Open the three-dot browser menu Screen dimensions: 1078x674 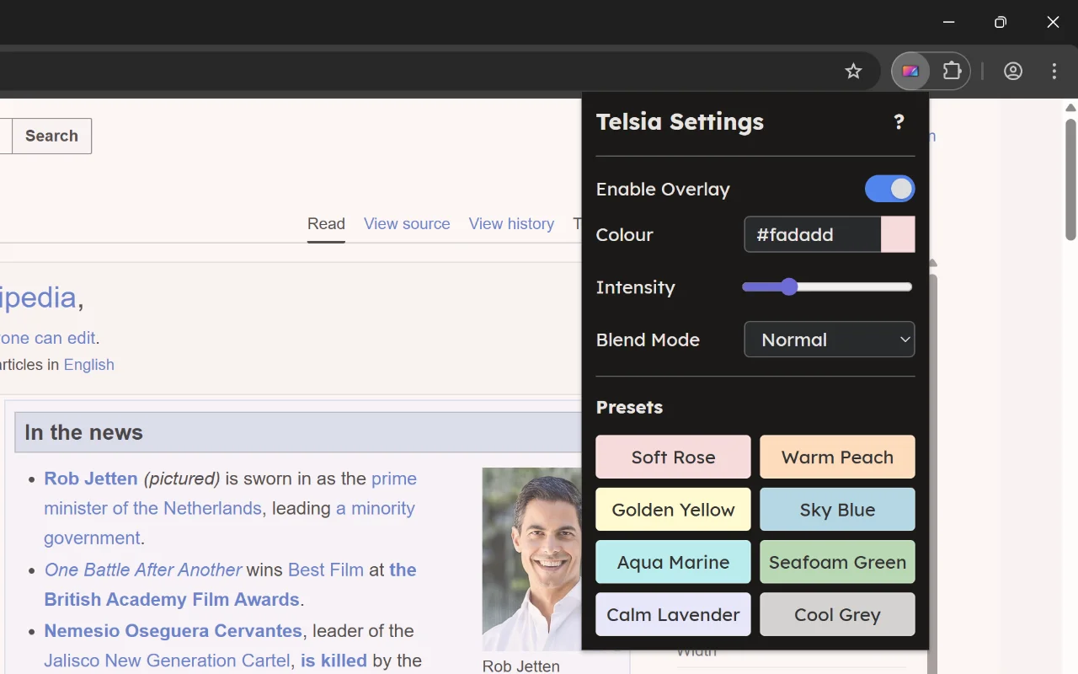[x=1054, y=71]
